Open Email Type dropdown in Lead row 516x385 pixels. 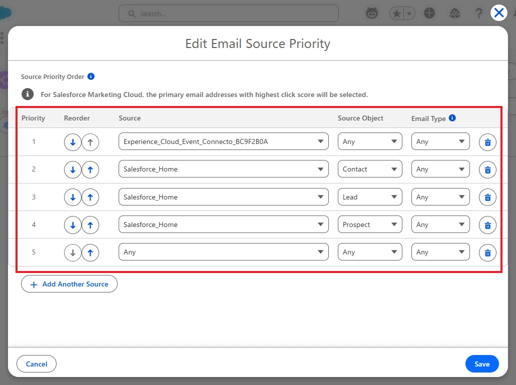(x=440, y=197)
